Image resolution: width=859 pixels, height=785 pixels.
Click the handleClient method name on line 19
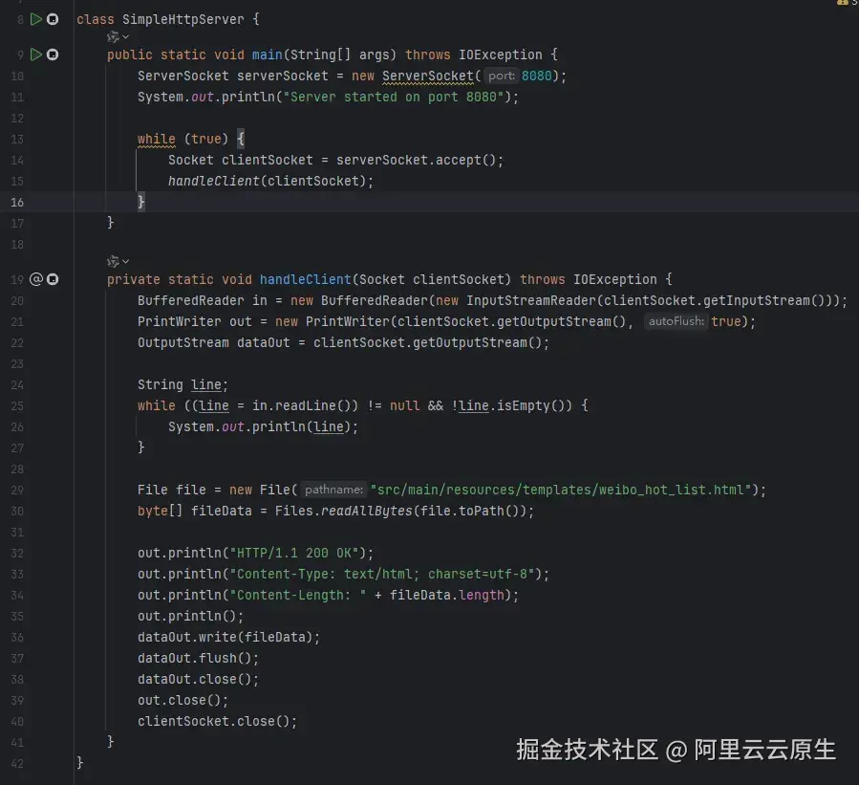(305, 279)
